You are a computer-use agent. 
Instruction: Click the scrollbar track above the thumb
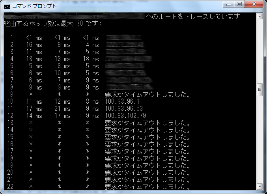(260, 51)
